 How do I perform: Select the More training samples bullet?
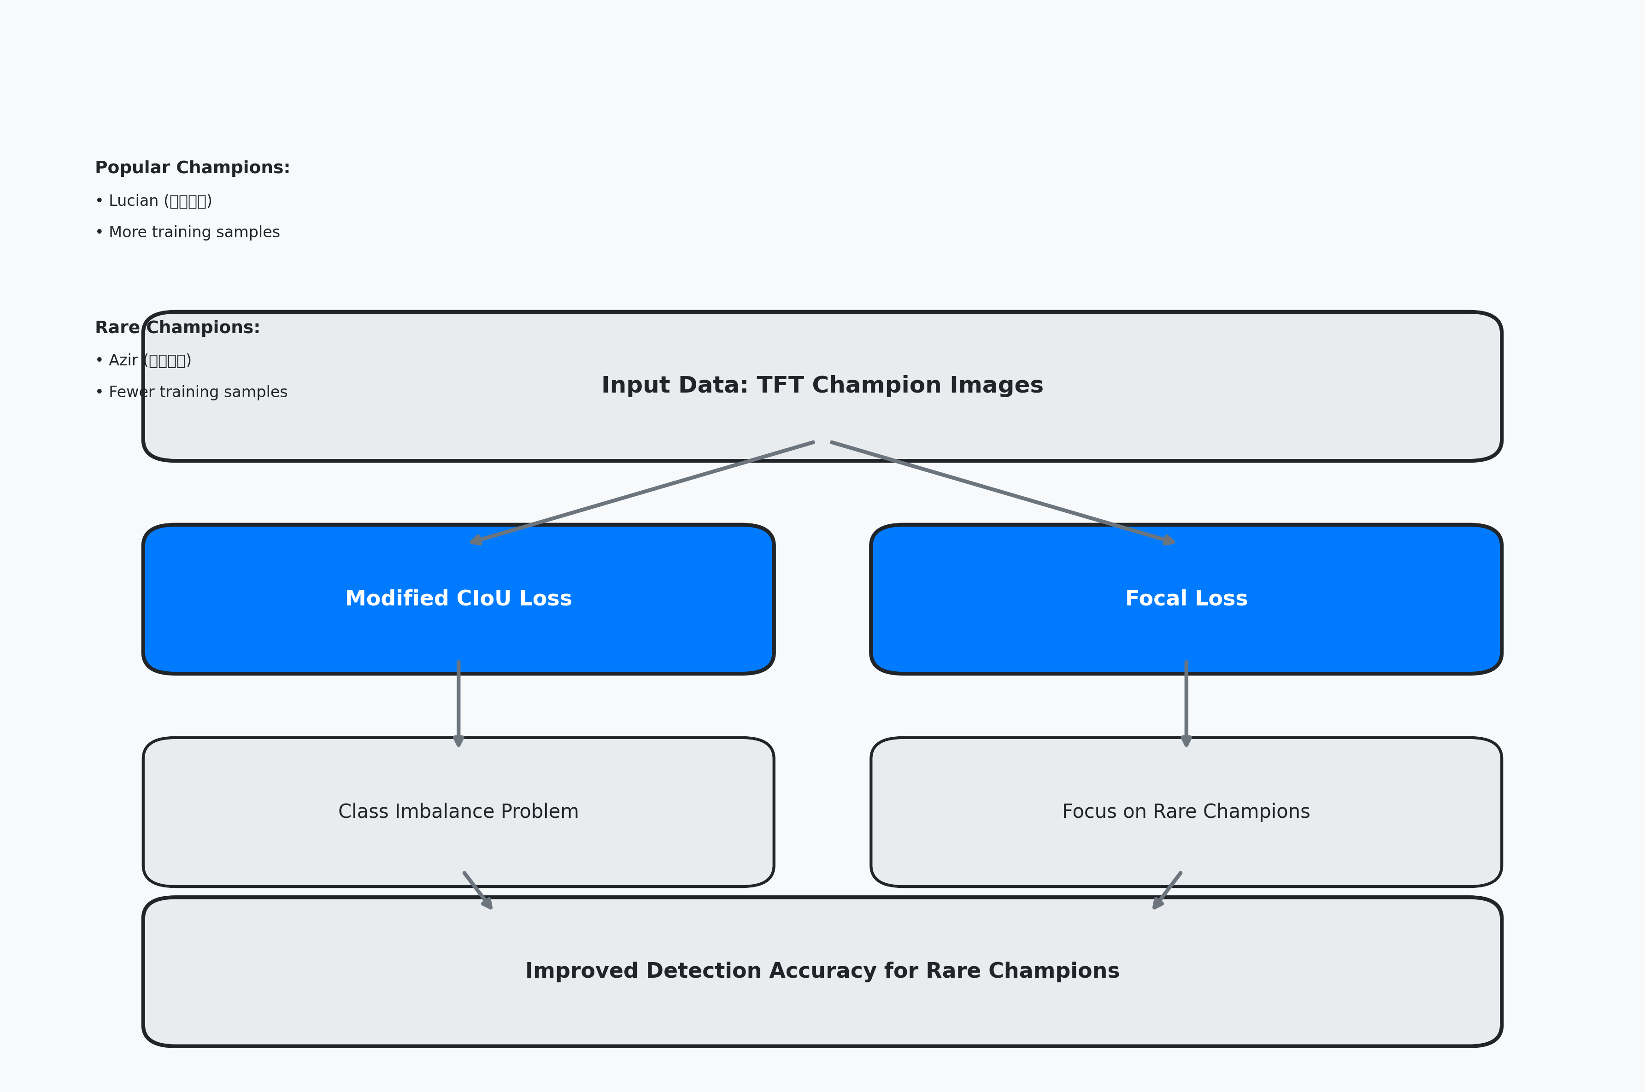[x=194, y=233]
